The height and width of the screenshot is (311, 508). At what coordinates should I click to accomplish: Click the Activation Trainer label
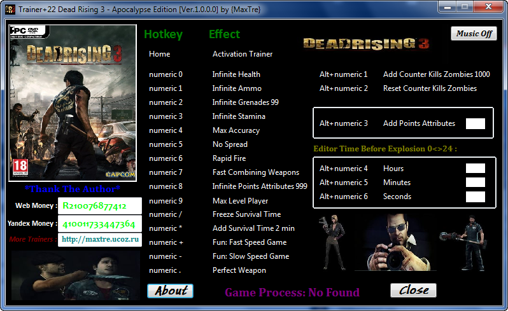pos(243,54)
